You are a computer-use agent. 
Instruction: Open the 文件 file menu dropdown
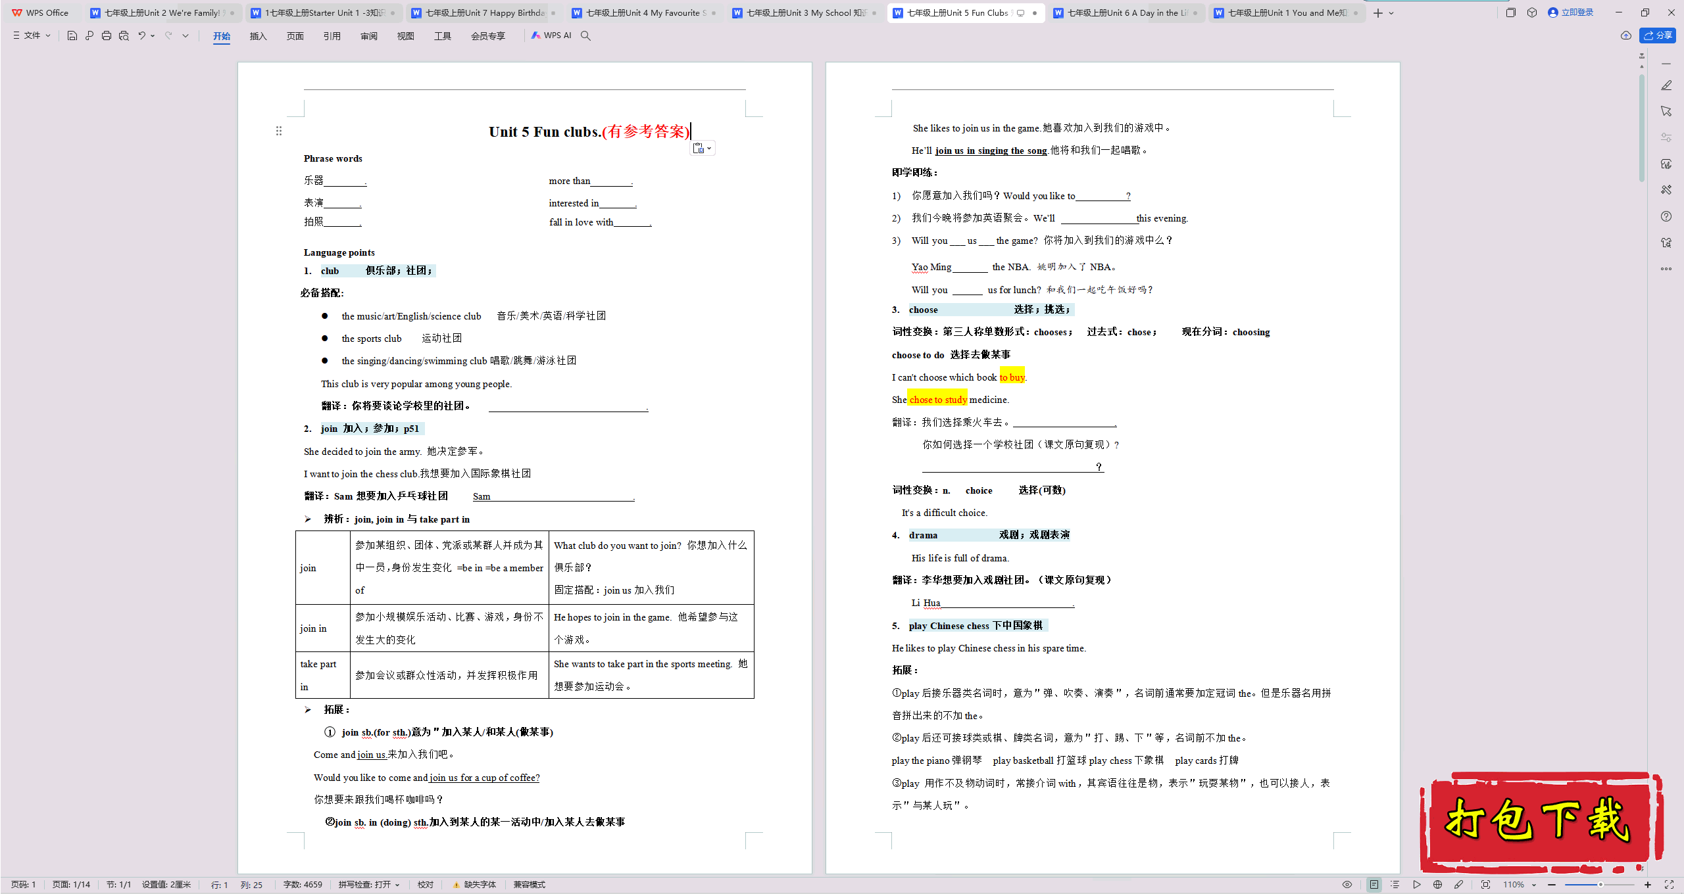[32, 35]
